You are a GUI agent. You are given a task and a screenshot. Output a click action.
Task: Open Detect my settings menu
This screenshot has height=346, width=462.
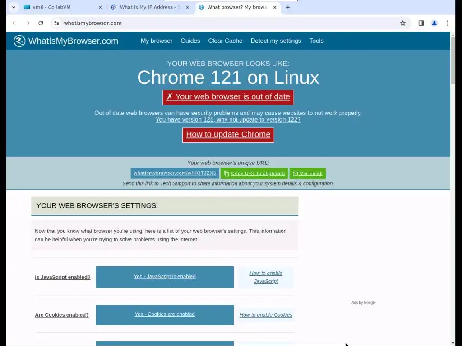point(276,41)
